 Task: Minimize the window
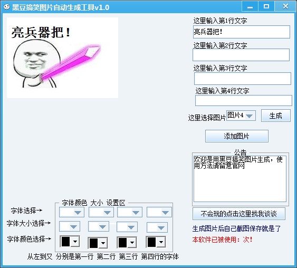(x=250, y=6)
